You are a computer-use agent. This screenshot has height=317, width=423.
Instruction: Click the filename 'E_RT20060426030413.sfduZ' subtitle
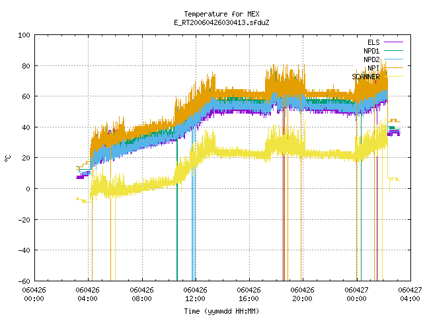(x=221, y=22)
